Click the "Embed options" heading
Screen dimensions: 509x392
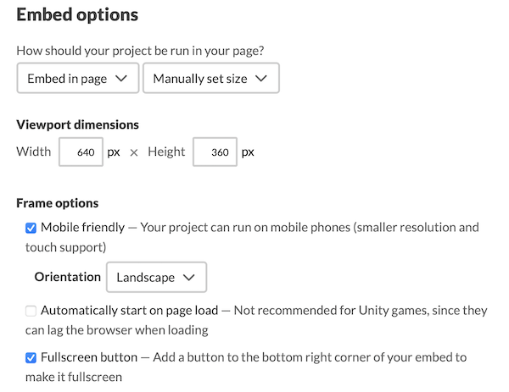coord(77,15)
